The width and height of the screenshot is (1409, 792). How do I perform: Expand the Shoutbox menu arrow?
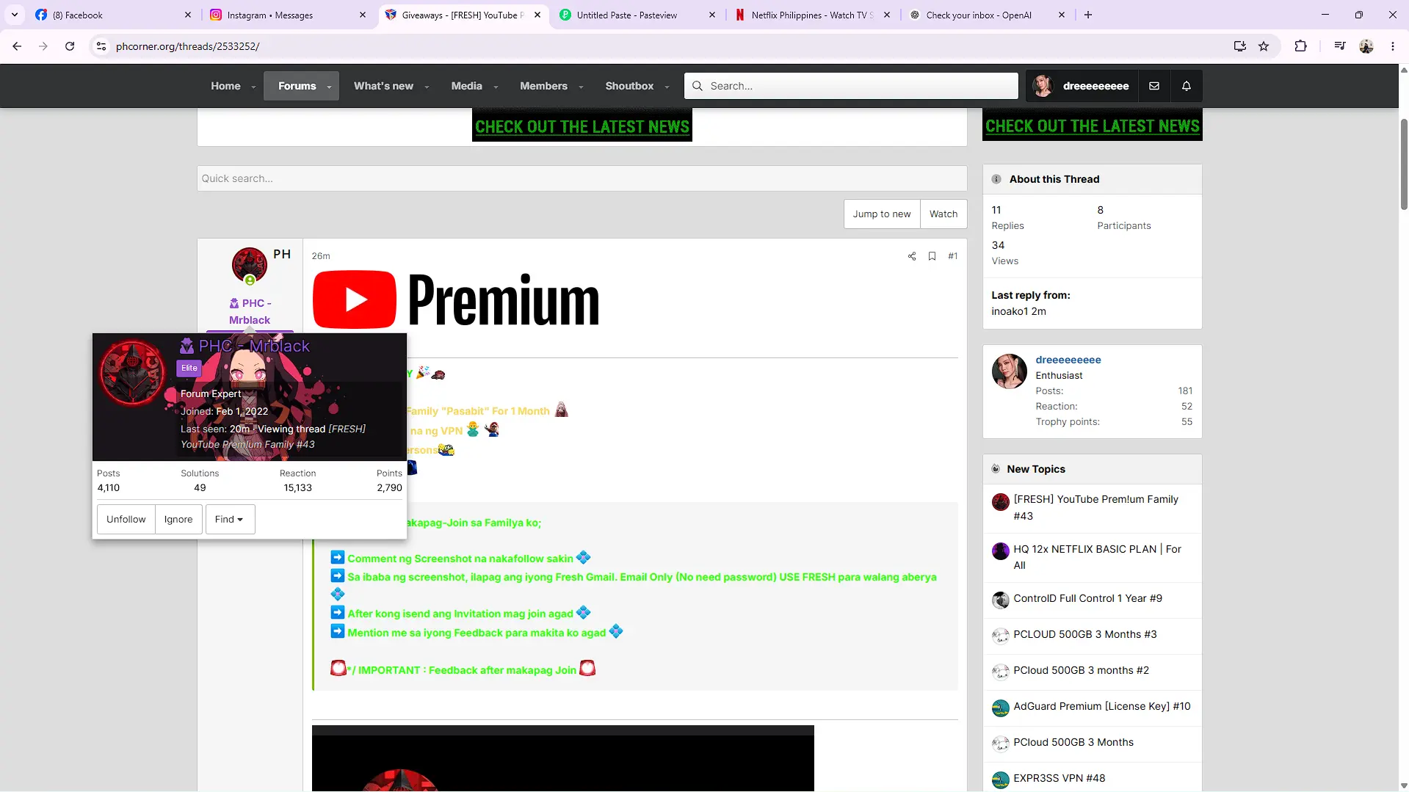tap(667, 87)
